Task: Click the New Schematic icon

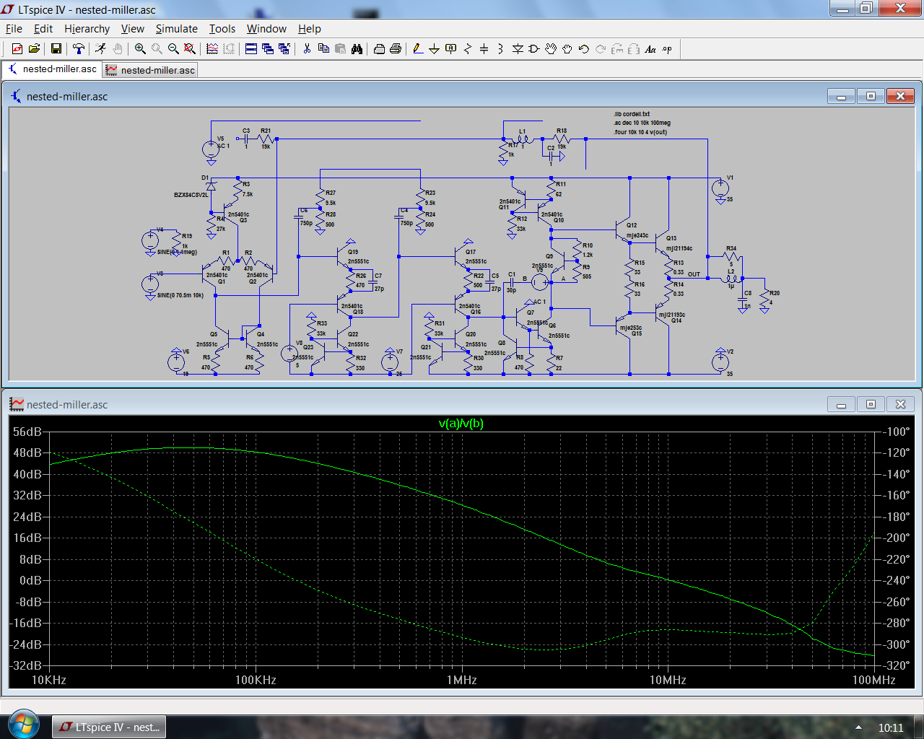Action: 17,49
